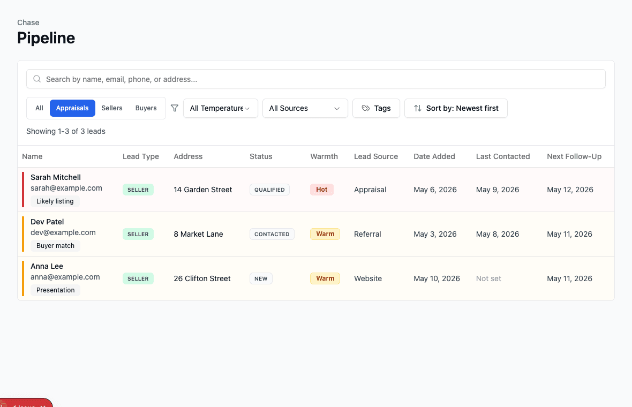This screenshot has width=632, height=407.
Task: Open Anna Lee lead name
Action: pos(47,266)
